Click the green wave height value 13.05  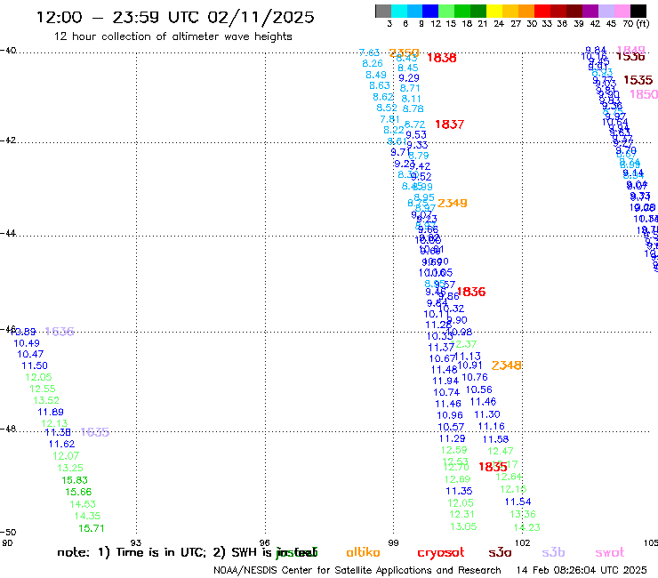click(463, 526)
